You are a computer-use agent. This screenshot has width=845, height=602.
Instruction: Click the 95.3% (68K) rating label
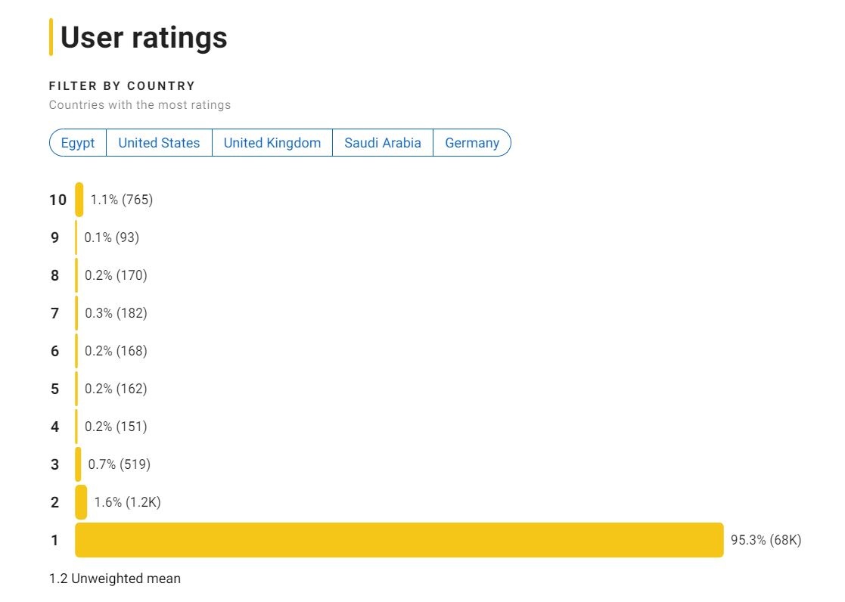766,540
